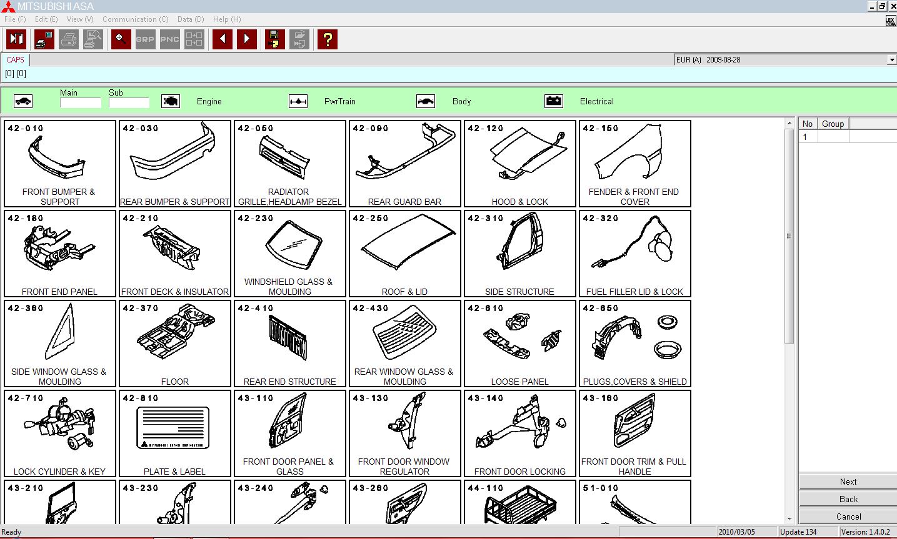Open the Communication (C) menu
This screenshot has width=897, height=539.
pos(136,19)
